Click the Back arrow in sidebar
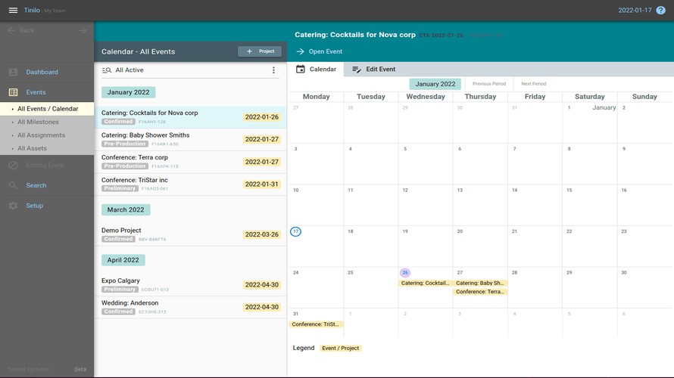 tap(11, 30)
